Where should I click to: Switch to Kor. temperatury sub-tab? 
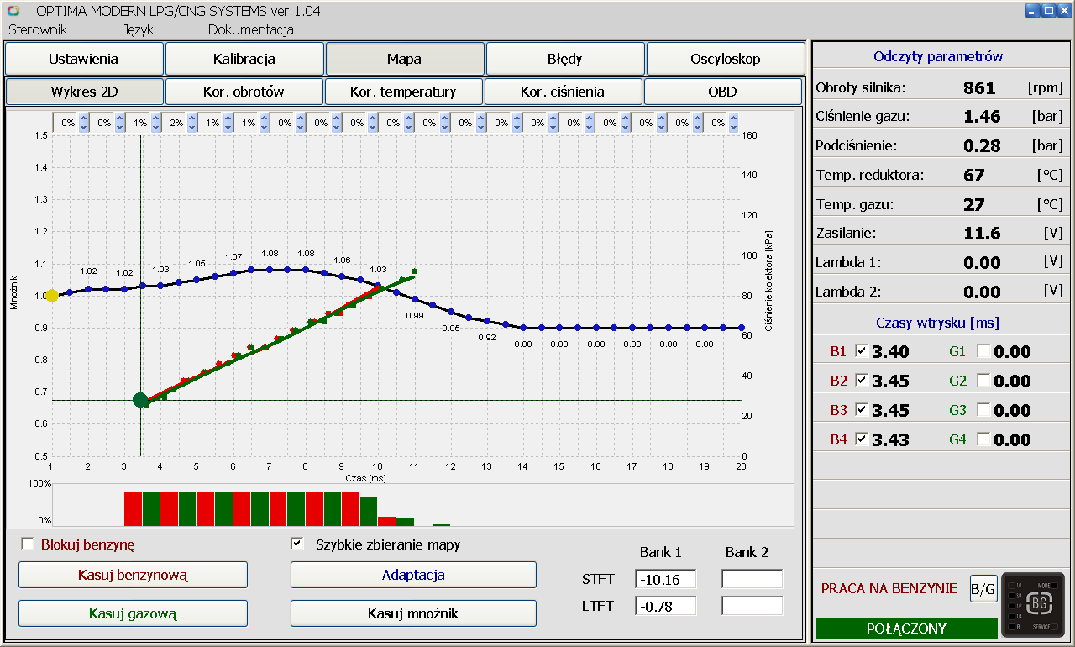point(403,92)
